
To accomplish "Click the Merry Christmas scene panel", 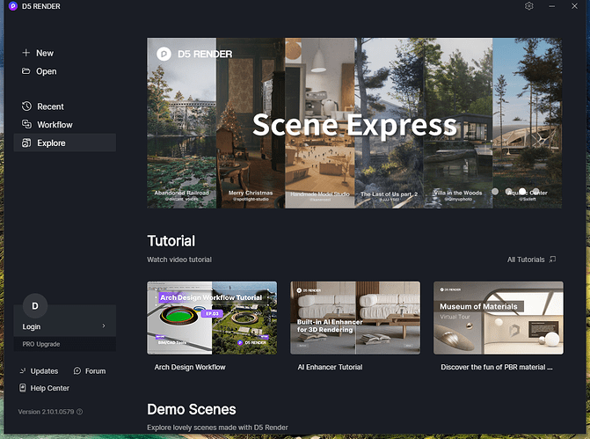I will (x=251, y=123).
